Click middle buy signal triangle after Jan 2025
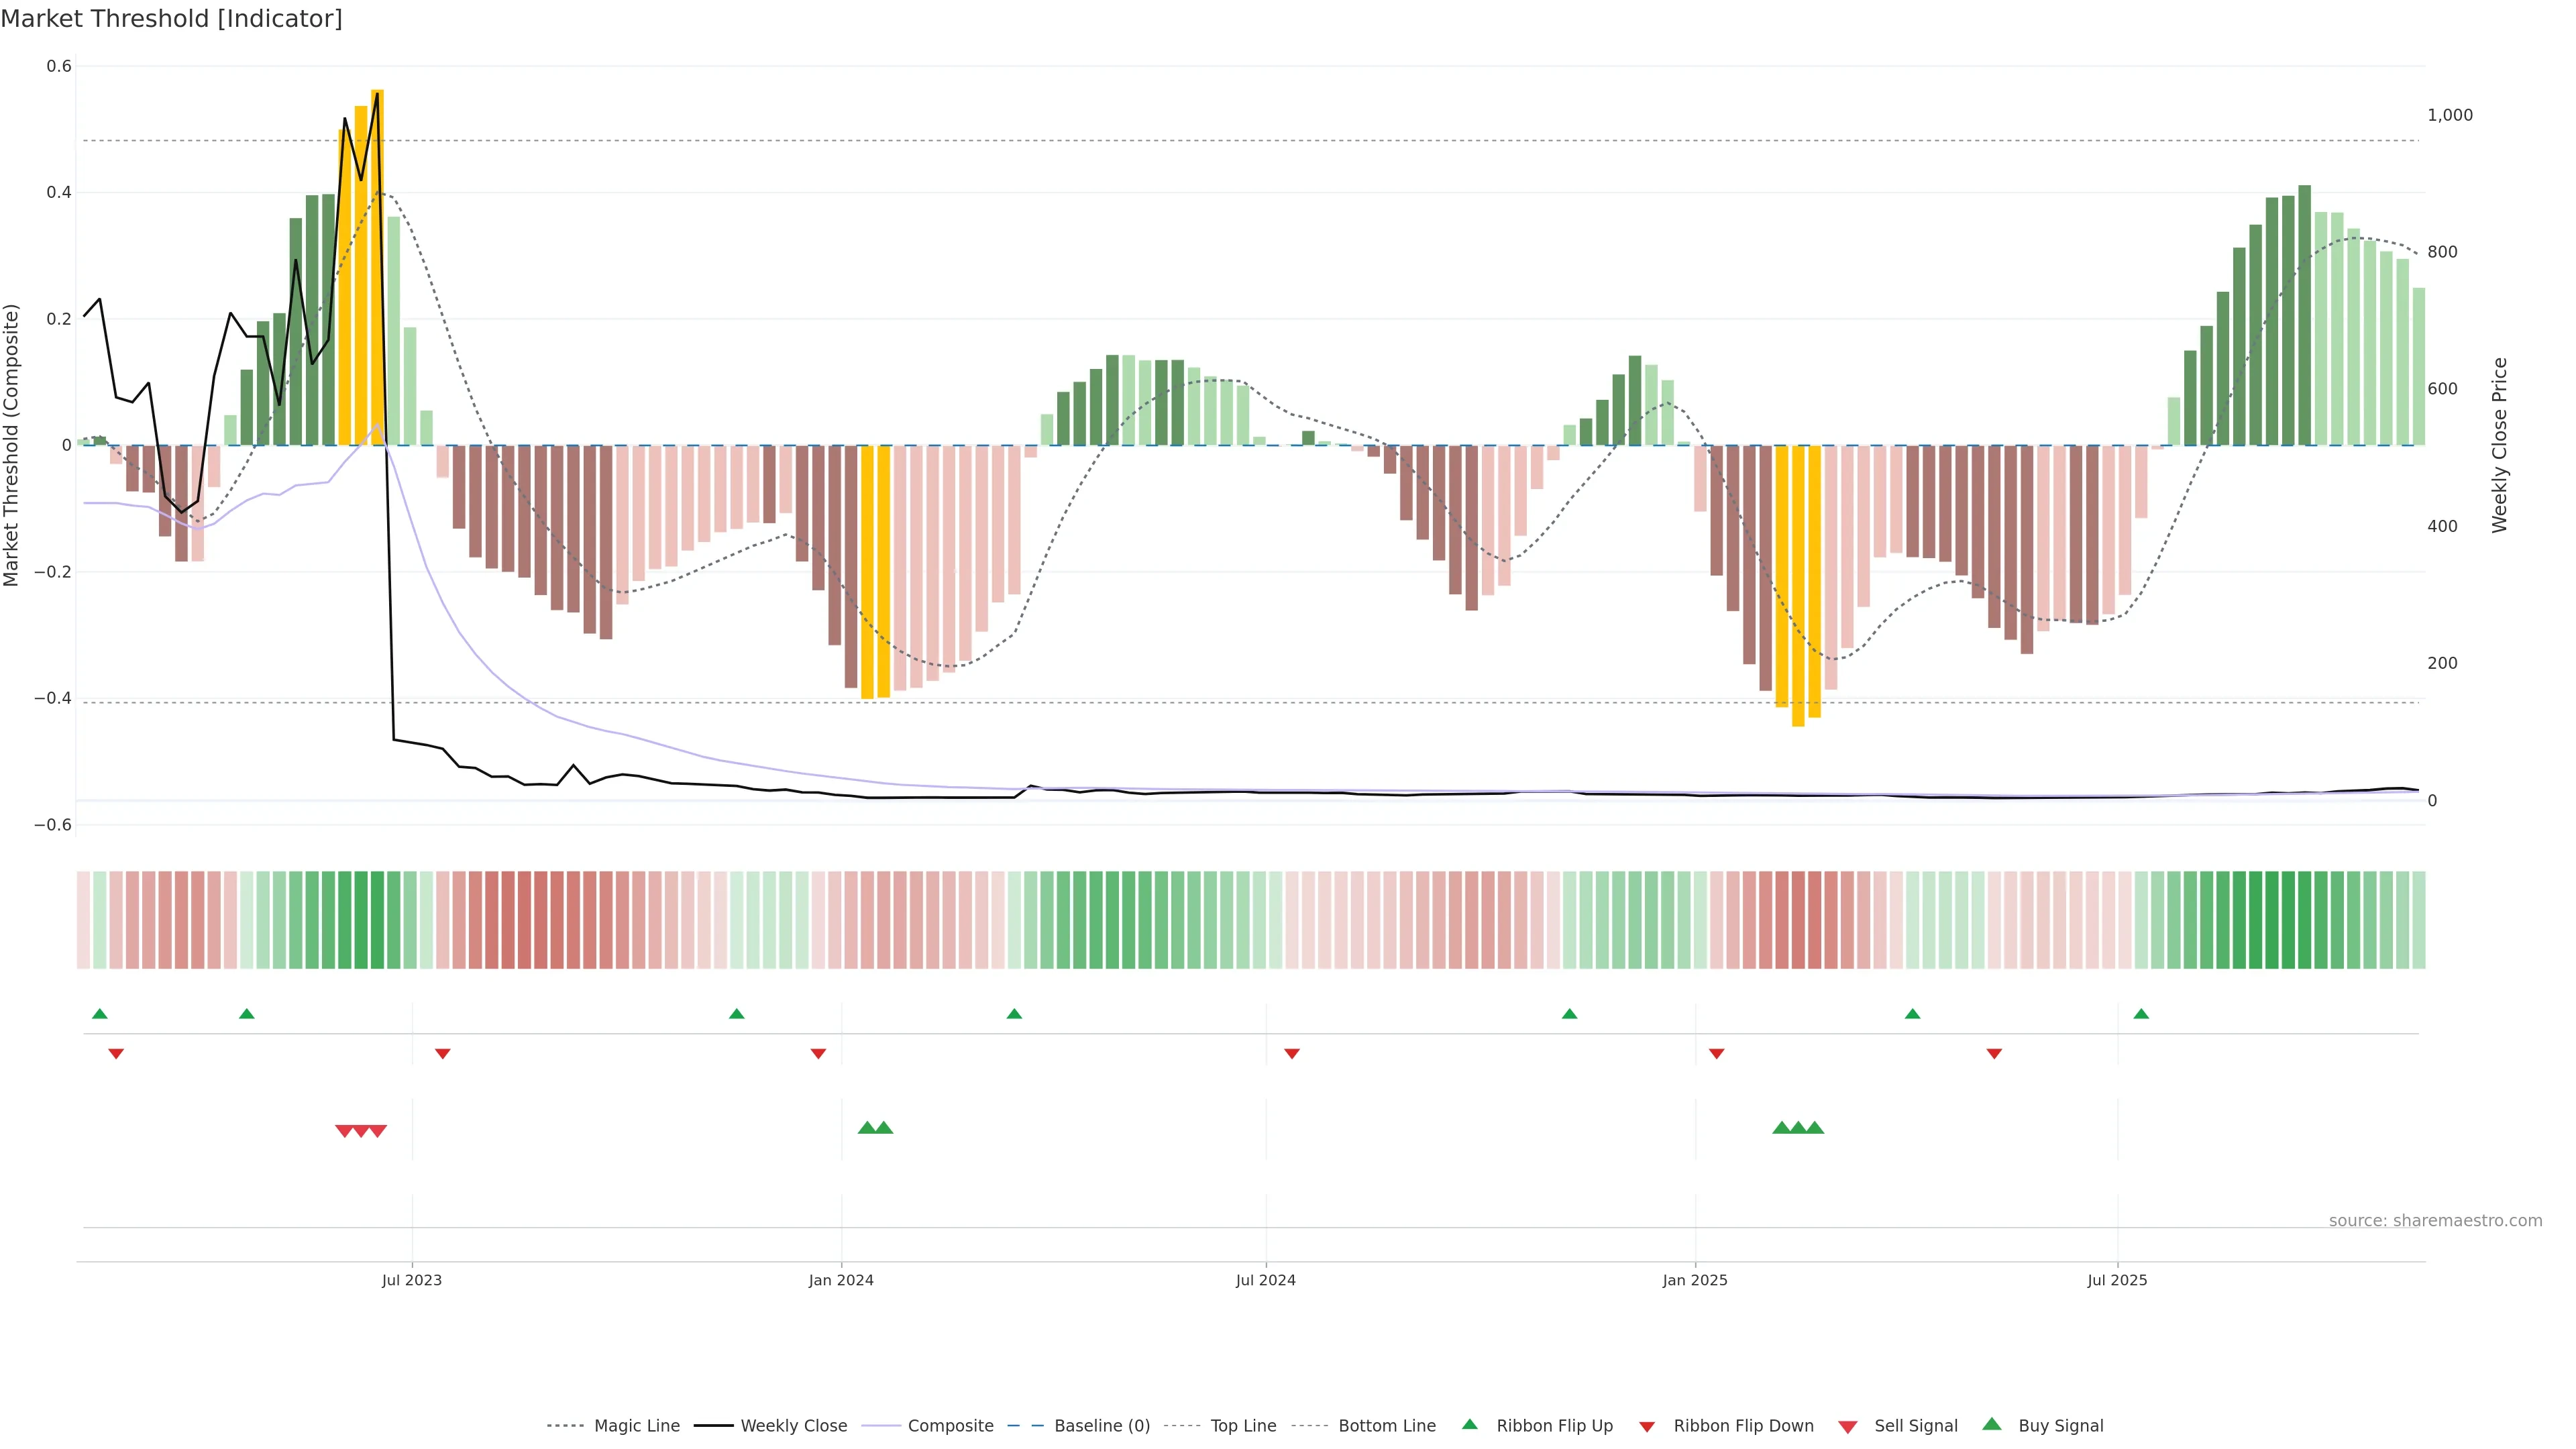The image size is (2576, 1449). click(x=1798, y=1128)
